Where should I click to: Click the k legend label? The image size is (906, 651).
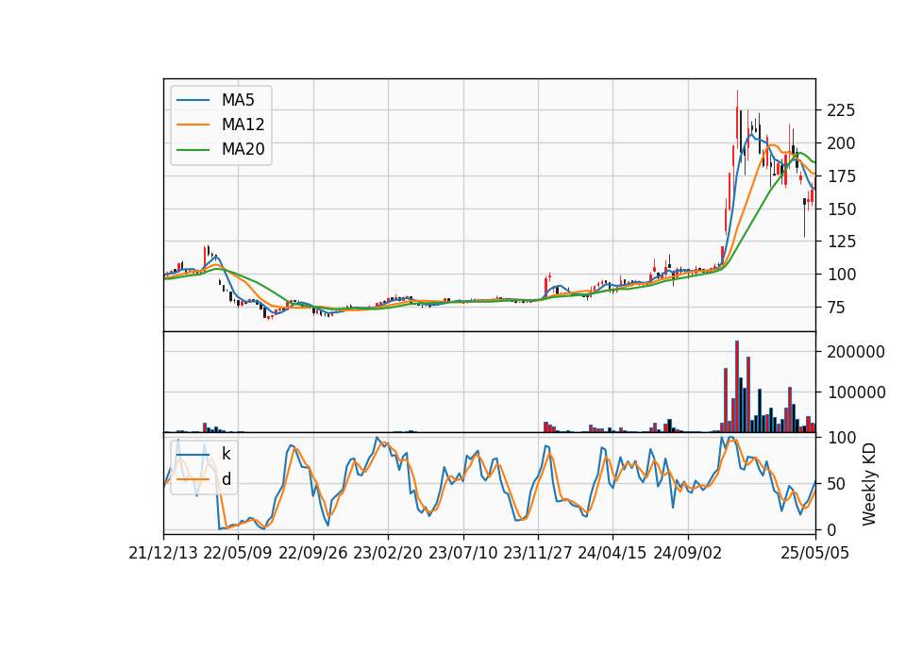[226, 454]
